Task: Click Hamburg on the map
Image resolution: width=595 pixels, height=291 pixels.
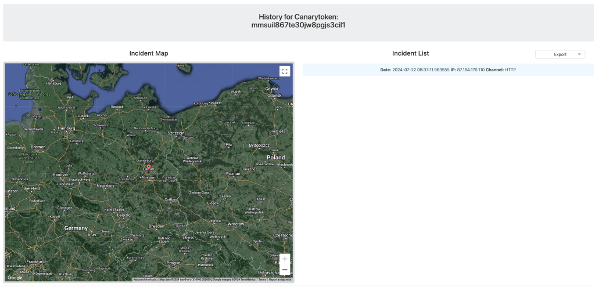Action: 67,128
